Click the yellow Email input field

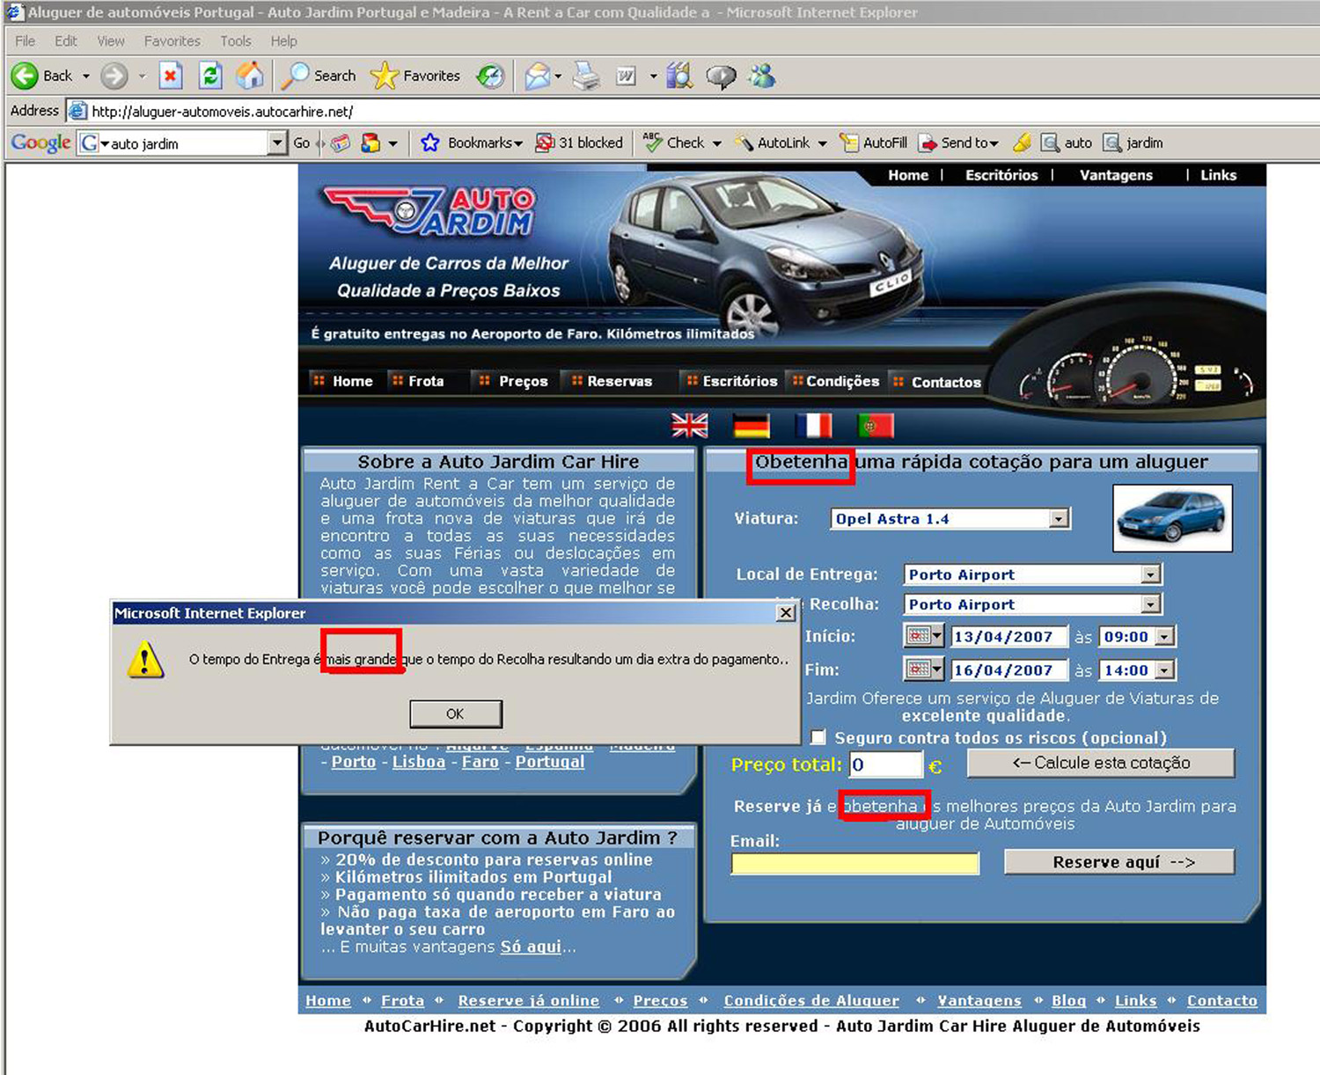click(x=854, y=864)
